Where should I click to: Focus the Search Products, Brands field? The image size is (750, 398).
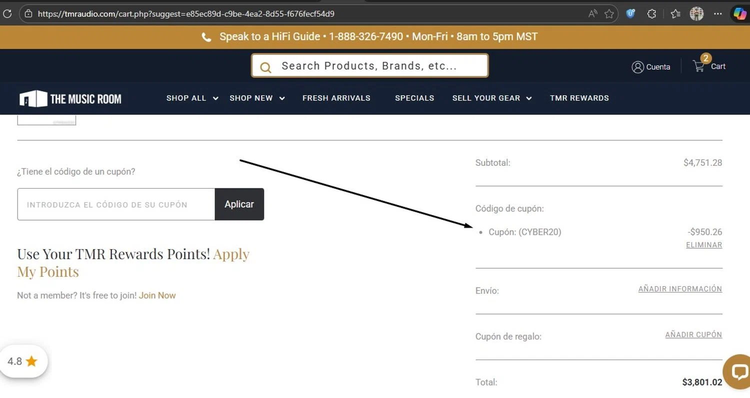pos(369,66)
